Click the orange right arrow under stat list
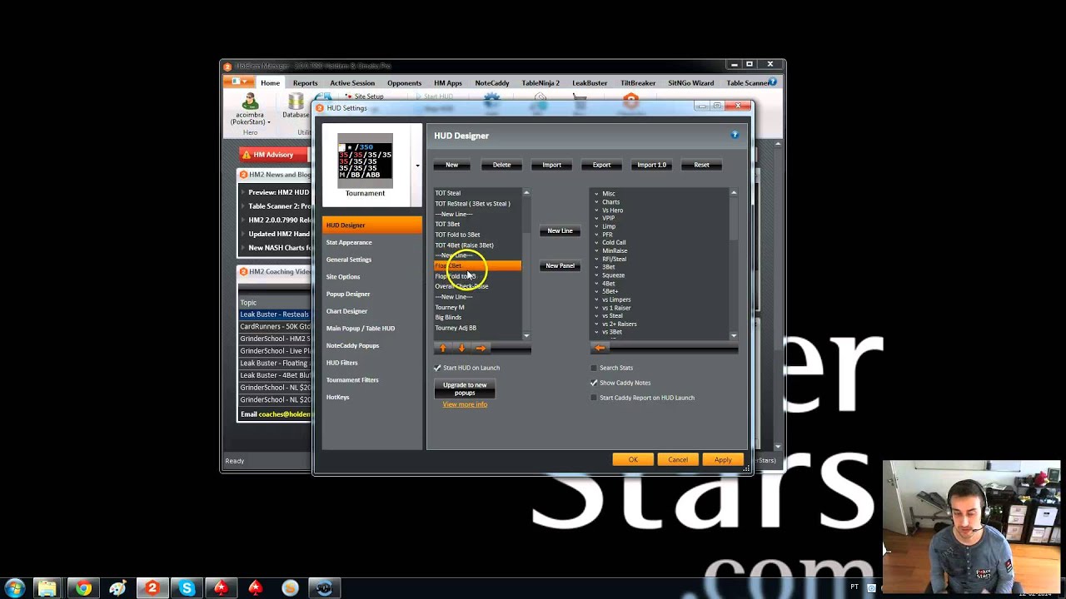The width and height of the screenshot is (1066, 599). [x=481, y=349]
